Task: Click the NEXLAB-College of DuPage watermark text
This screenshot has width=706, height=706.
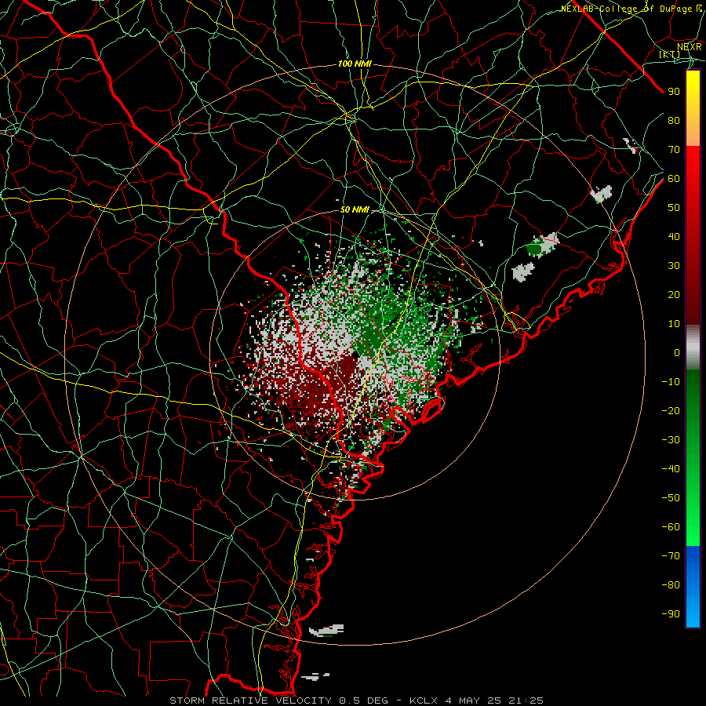Action: click(x=631, y=9)
